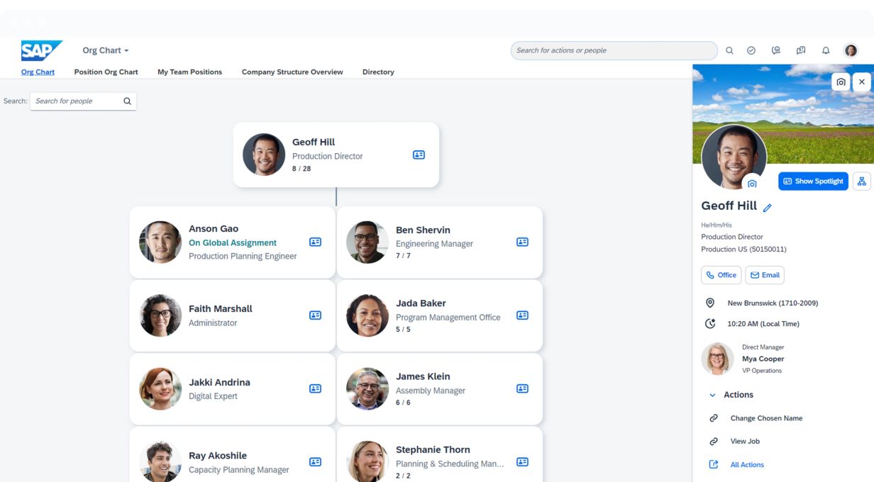The image size is (874, 482).
Task: Select the Directory tab
Action: [x=378, y=72]
